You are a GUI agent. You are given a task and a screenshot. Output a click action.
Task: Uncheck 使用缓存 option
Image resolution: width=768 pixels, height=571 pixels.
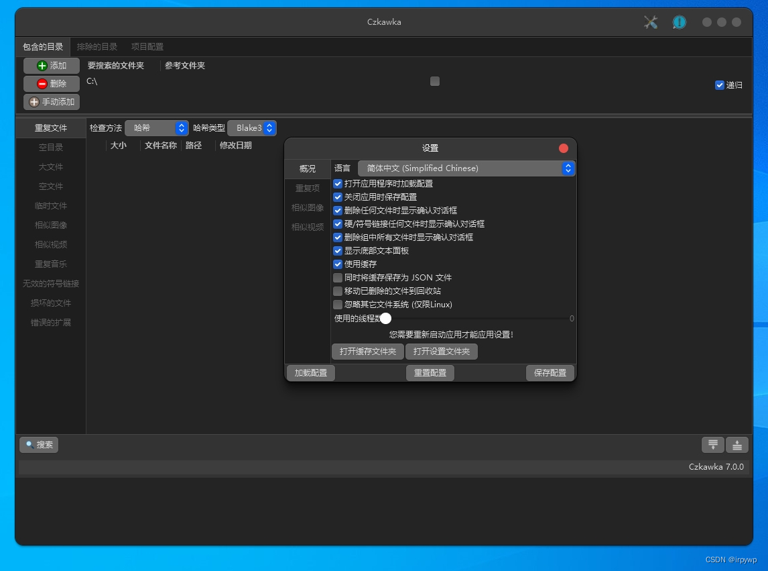[338, 264]
